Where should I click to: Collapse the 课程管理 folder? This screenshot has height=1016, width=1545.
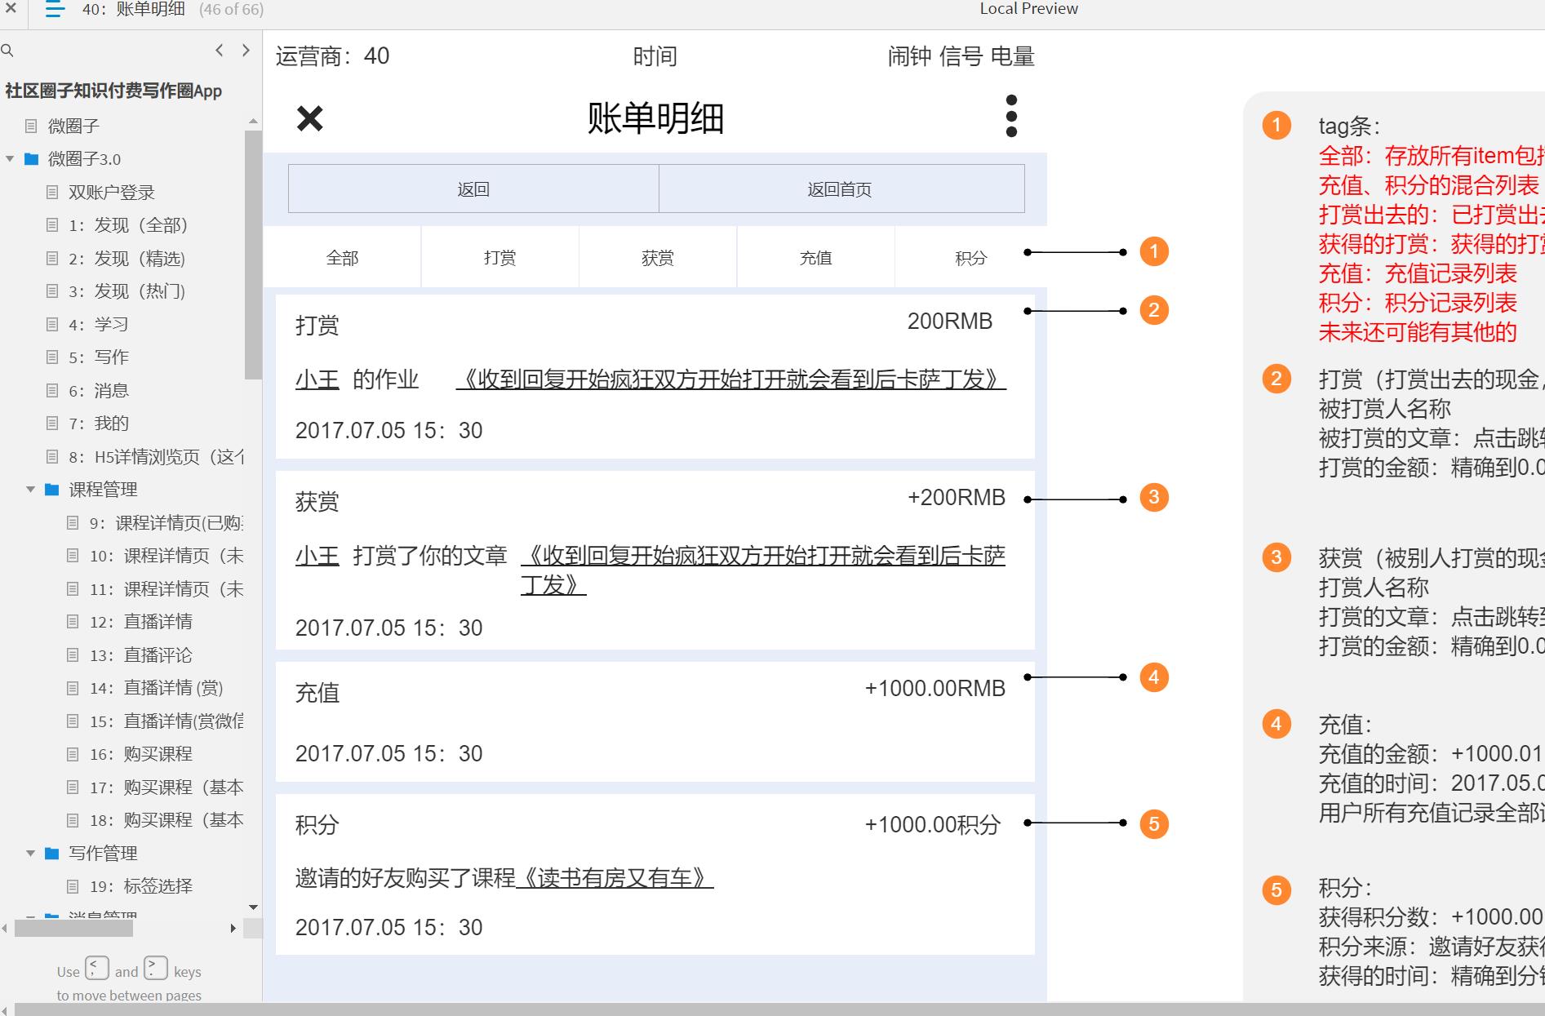point(31,490)
